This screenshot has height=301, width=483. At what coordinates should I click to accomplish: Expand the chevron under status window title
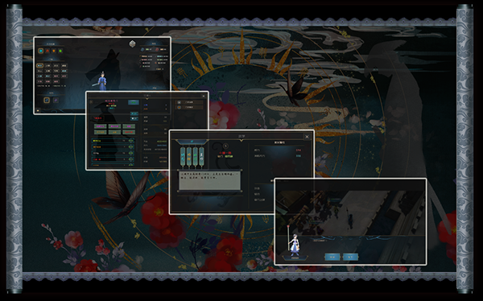[147, 99]
